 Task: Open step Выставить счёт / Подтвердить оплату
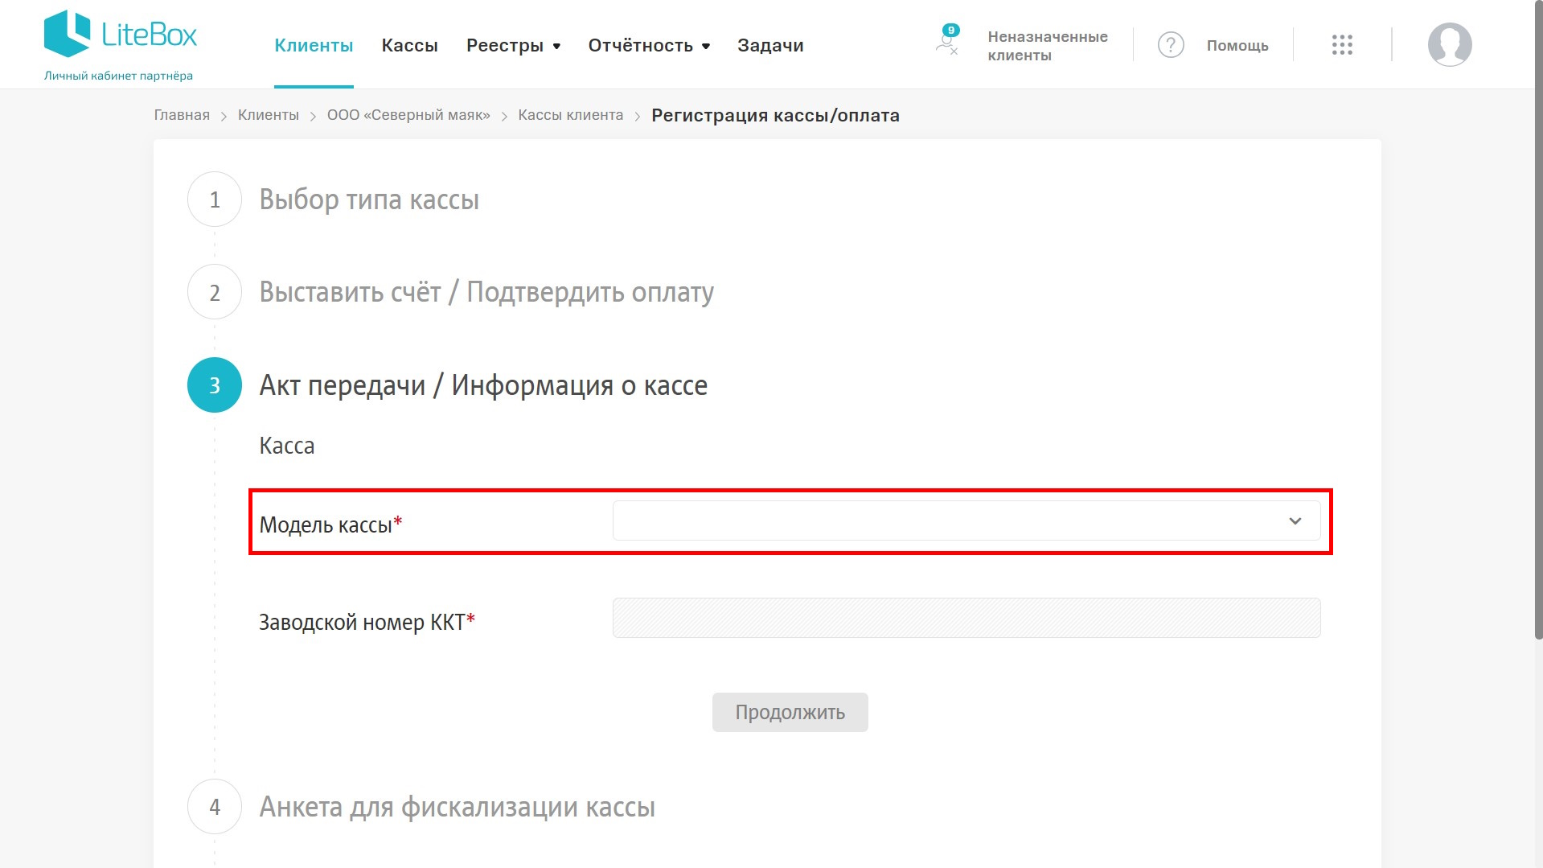point(486,292)
